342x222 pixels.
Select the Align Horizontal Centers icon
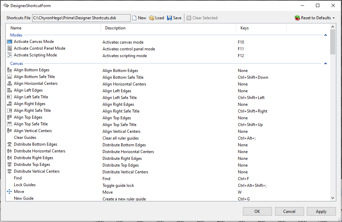(9, 83)
